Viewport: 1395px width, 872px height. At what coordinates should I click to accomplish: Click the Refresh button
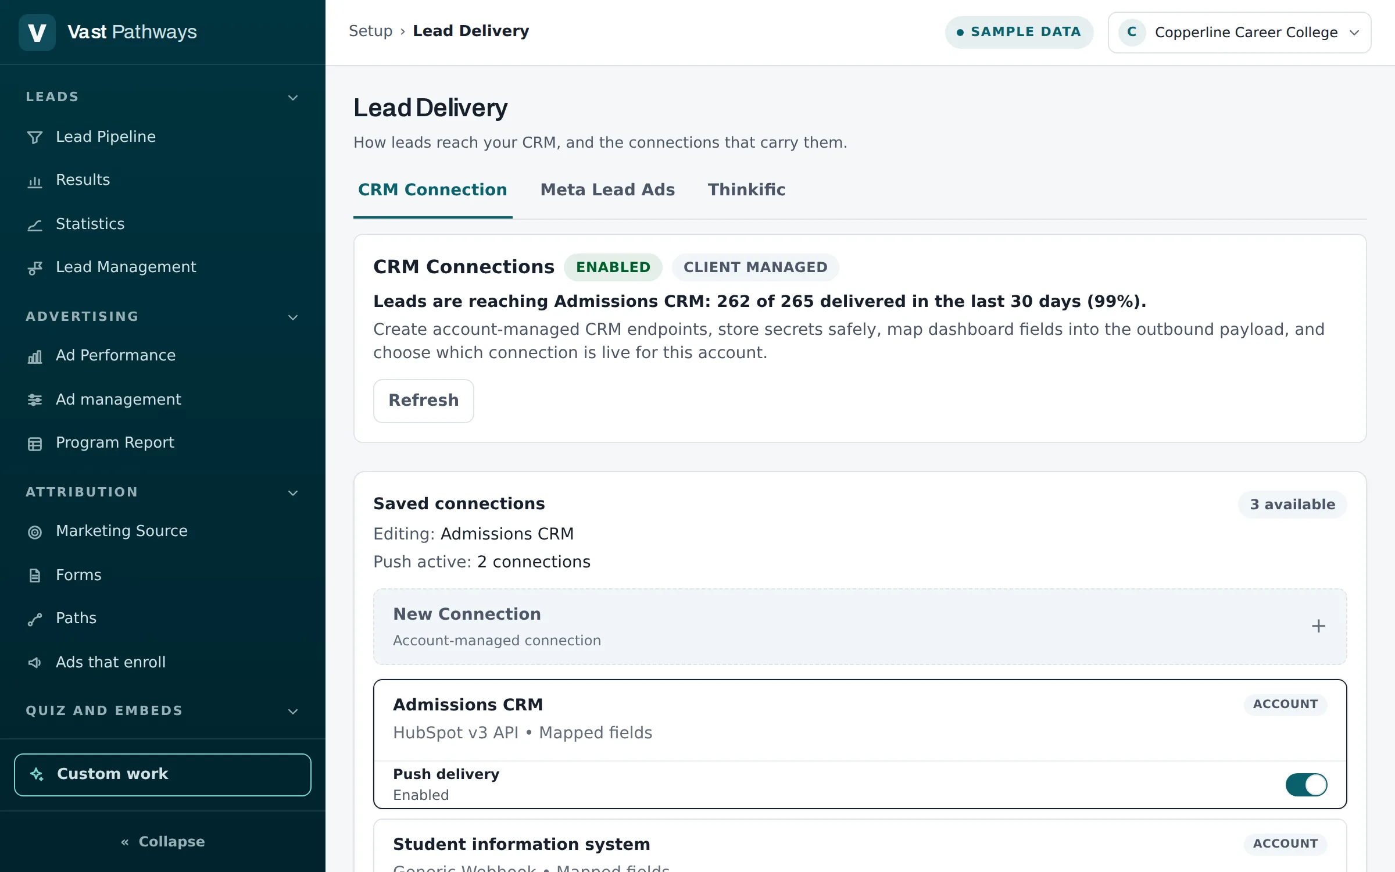point(423,401)
